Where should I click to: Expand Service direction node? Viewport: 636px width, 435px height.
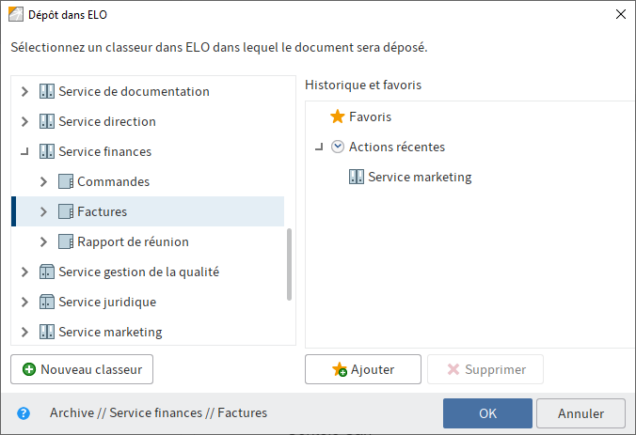24,121
